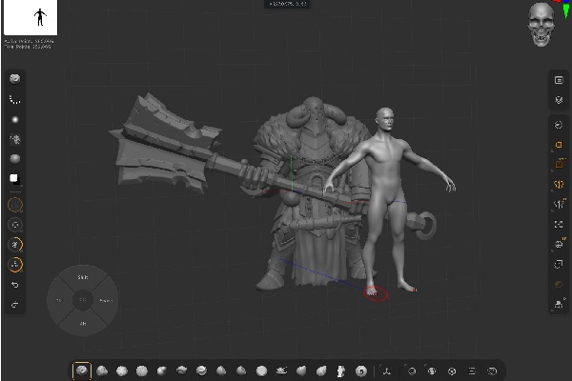572x381 pixels.
Task: Open the material sphere picker
Action: pos(15,158)
